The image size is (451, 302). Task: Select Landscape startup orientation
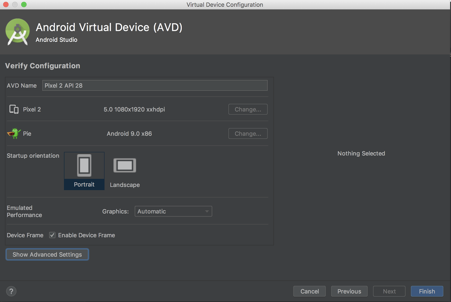(125, 172)
